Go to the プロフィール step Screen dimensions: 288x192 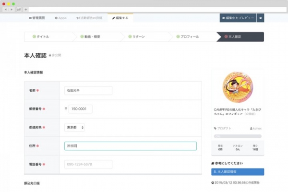tap(188, 37)
